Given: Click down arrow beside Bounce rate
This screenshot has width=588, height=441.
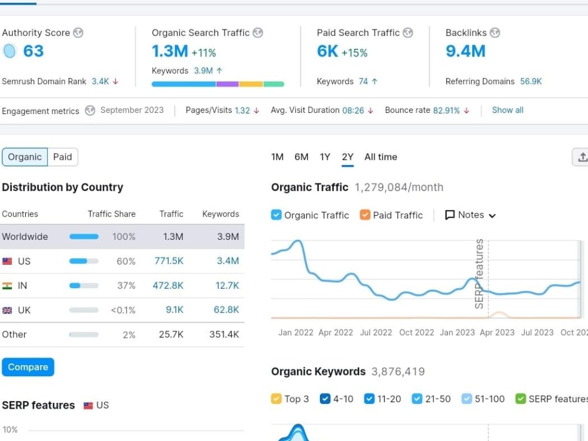Looking at the screenshot, I should pyautogui.click(x=466, y=111).
